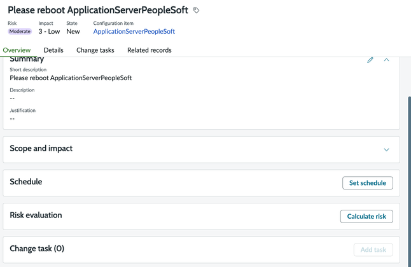Open the Overview tab
Screen dimensions: 411x267
17,50
